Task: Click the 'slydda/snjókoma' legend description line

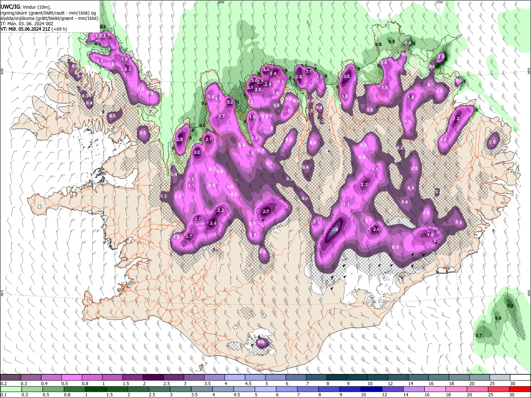Action: click(x=49, y=18)
